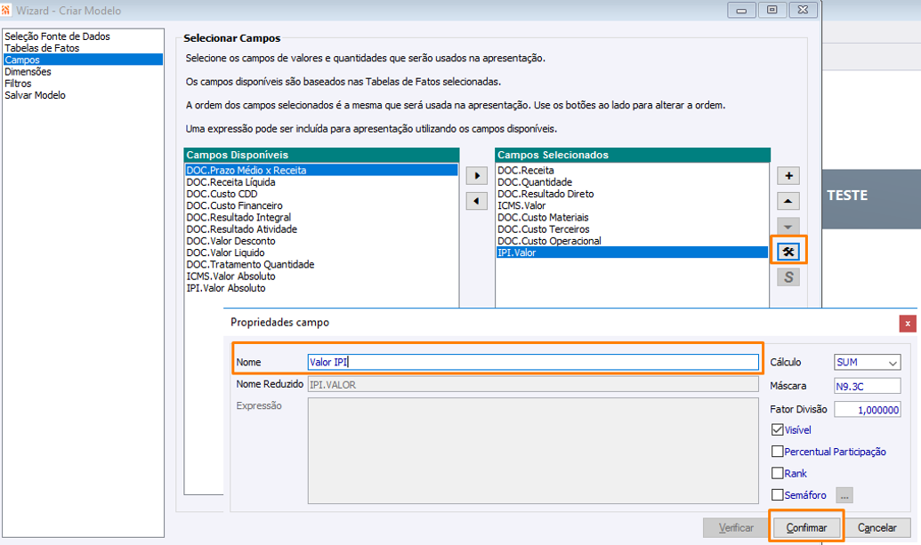Enable the Semáforo checkbox

[x=777, y=494]
